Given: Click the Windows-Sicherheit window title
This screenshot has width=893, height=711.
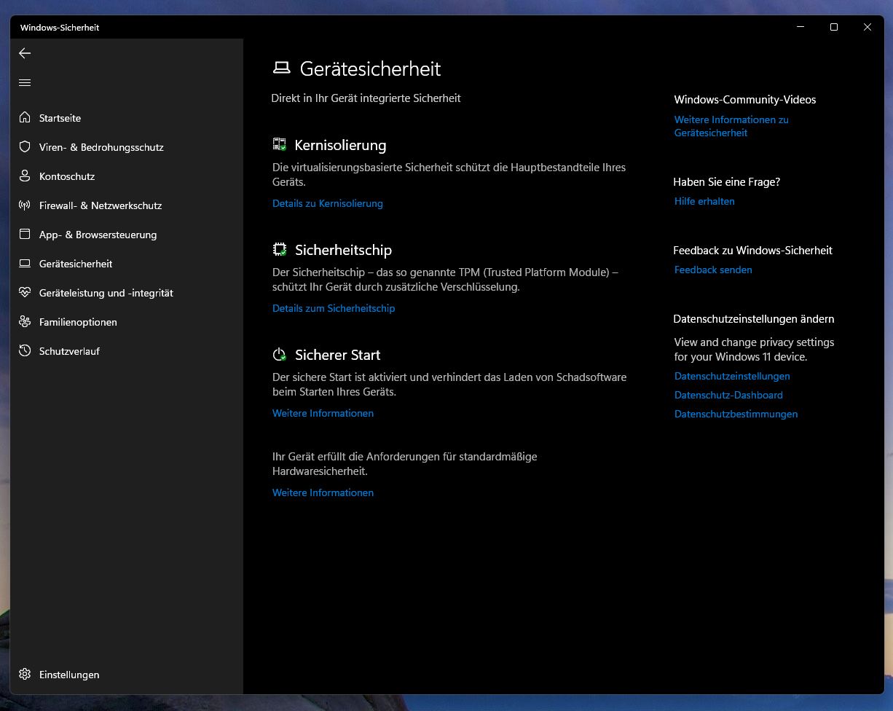Looking at the screenshot, I should coord(60,28).
